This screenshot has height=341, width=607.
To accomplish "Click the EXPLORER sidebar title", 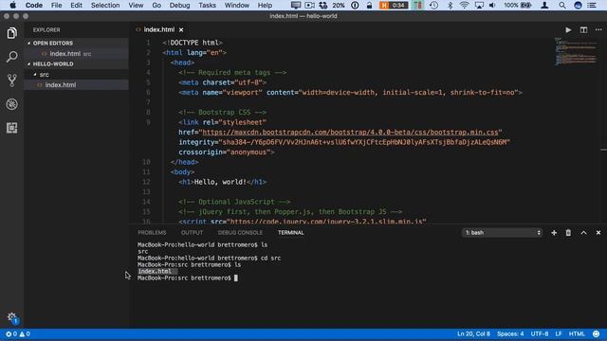I will point(46,29).
